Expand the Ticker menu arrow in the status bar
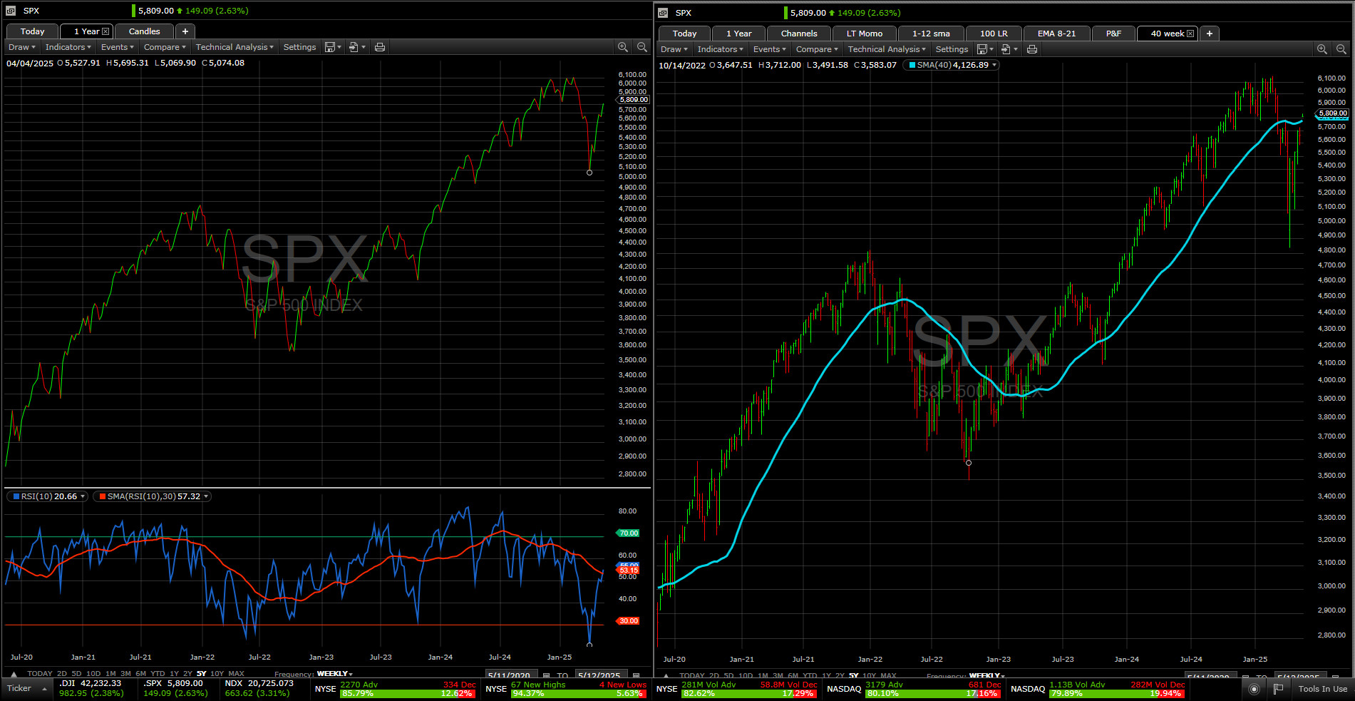1355x701 pixels. tap(44, 689)
